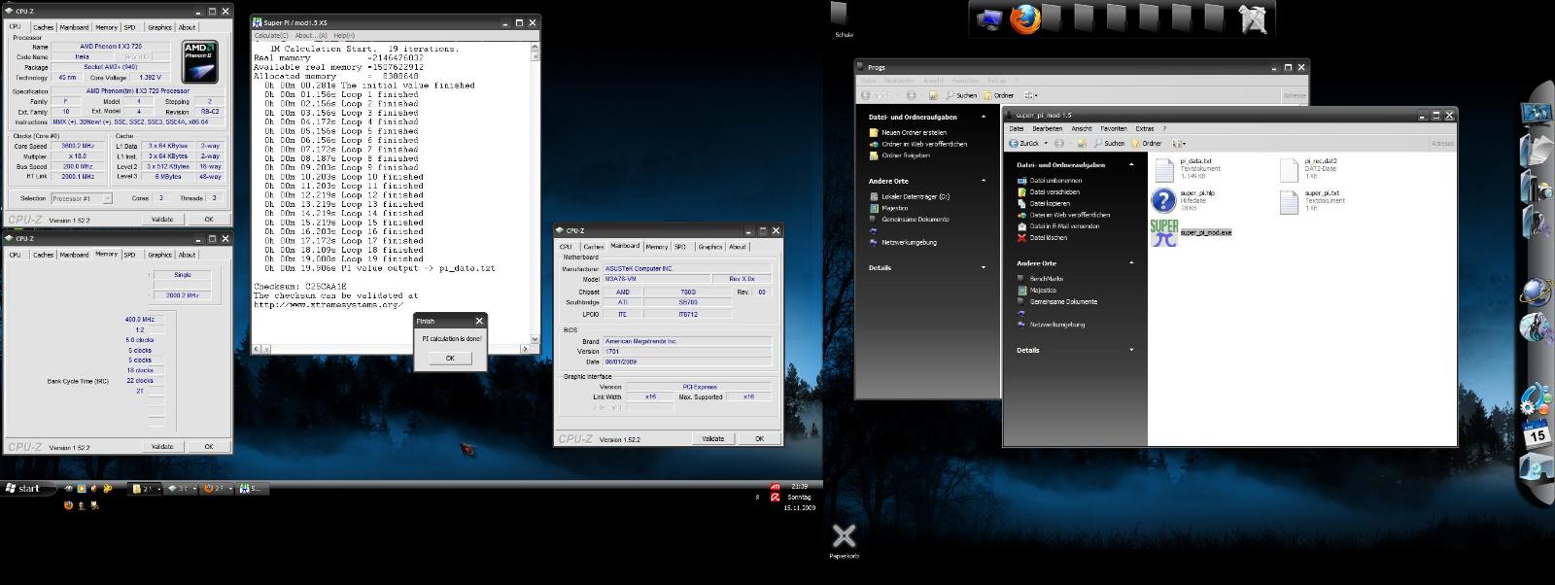Collapse Andere Orte in super_pi_mod window
The image size is (1555, 585).
point(1131,263)
